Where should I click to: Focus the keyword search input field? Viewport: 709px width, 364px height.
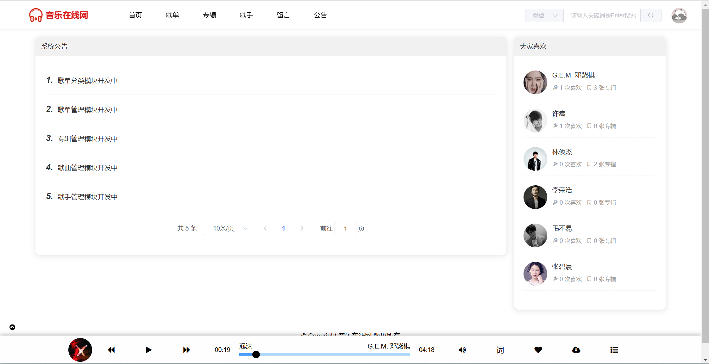(x=602, y=15)
